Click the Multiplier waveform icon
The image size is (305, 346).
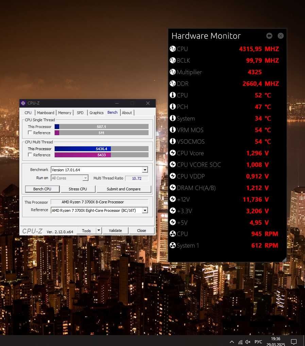[173, 72]
